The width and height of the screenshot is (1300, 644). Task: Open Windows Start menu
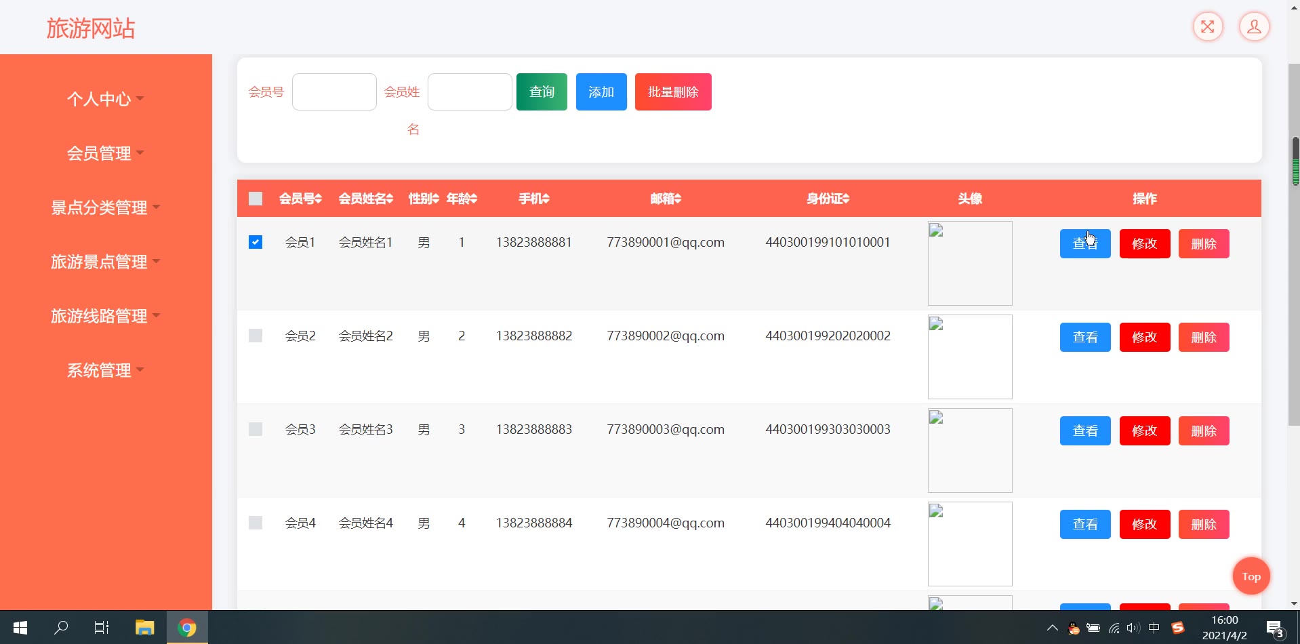pyautogui.click(x=20, y=628)
